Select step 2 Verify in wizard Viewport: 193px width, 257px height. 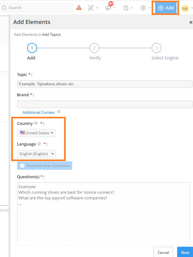coord(94,48)
